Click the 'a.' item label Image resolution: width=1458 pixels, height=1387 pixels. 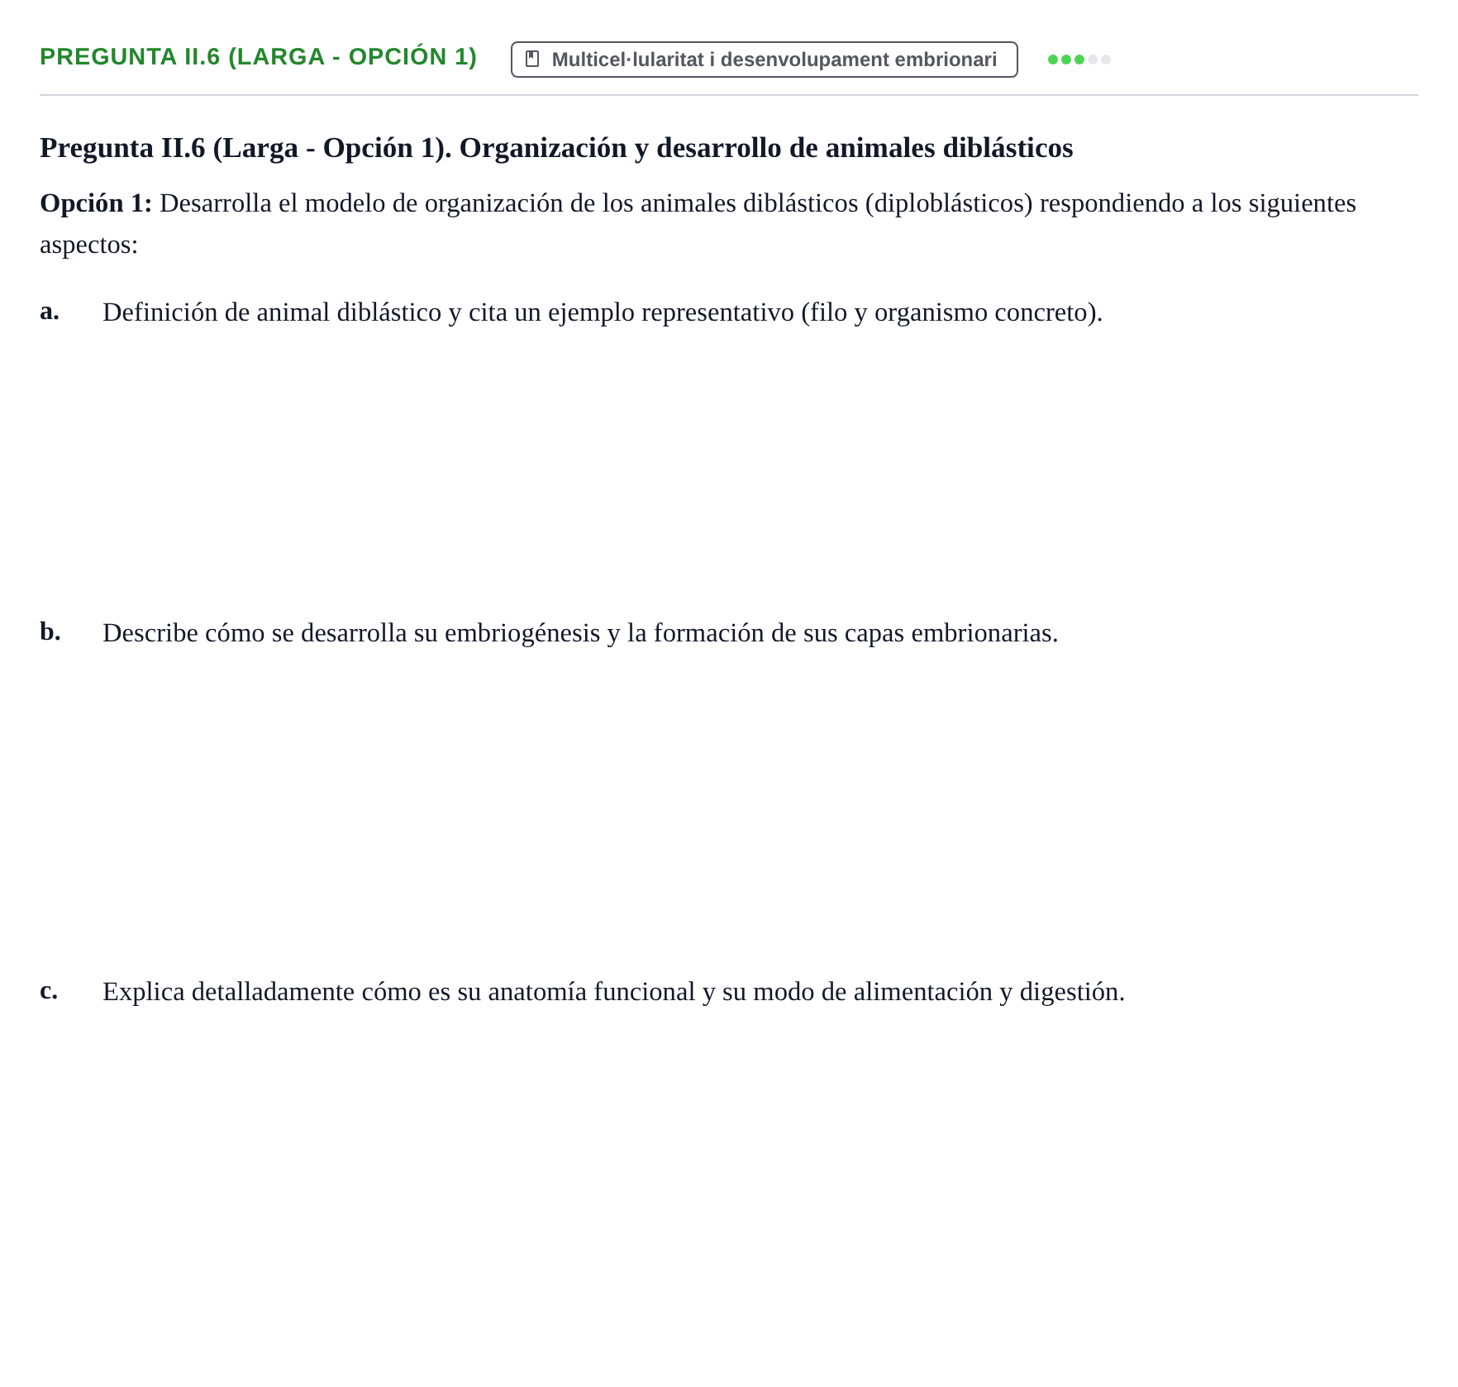point(50,312)
